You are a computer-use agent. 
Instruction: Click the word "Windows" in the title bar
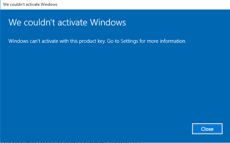pyautogui.click(x=49, y=5)
